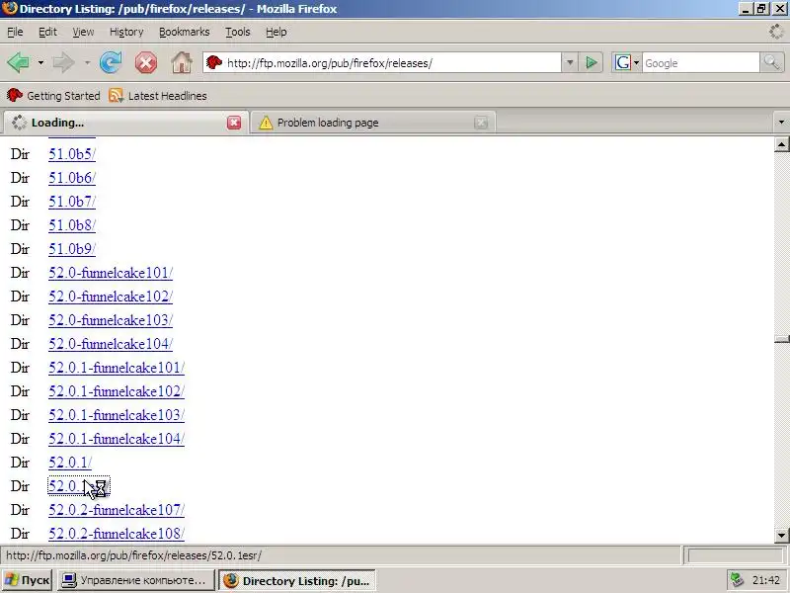Go back using the green Back arrow
This screenshot has width=790, height=593.
19,63
